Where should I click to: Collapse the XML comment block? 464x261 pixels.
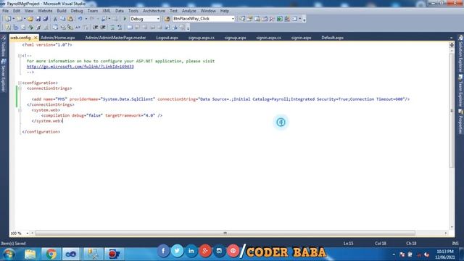click(x=20, y=56)
